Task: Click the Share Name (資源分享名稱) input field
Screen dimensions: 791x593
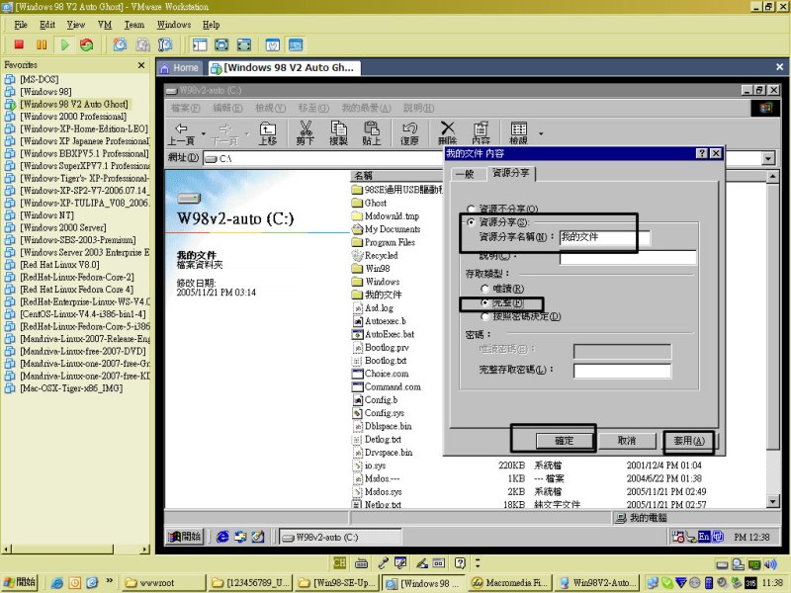Action: coord(604,237)
